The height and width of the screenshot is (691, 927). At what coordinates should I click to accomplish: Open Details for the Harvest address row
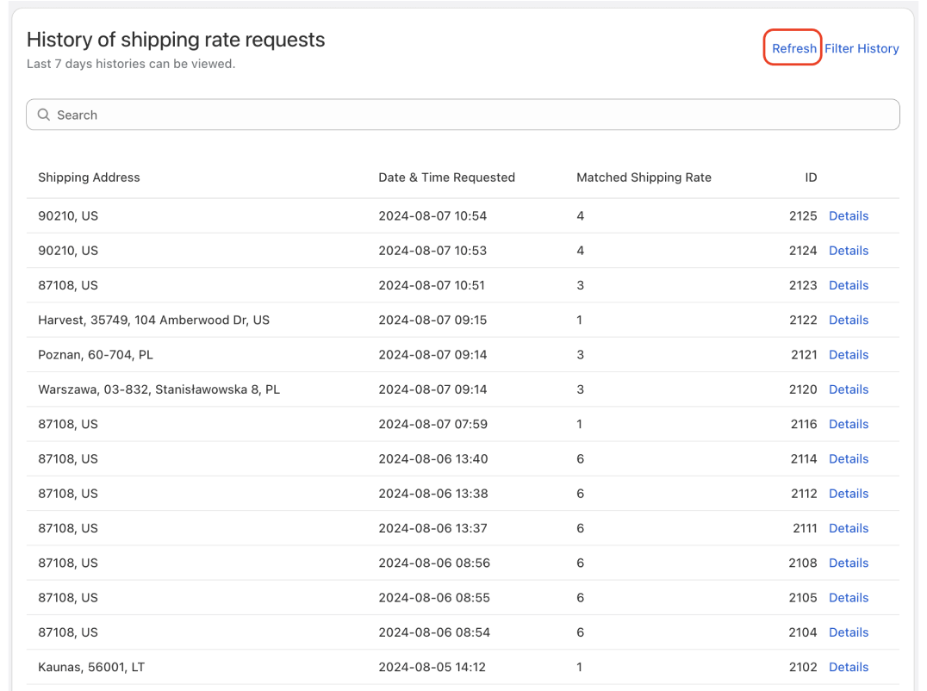pos(849,320)
